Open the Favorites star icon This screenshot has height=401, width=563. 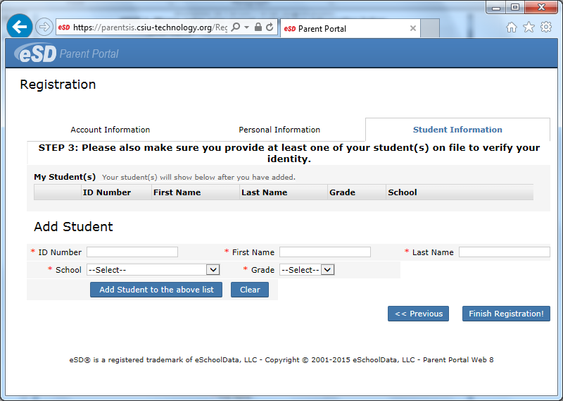click(529, 27)
